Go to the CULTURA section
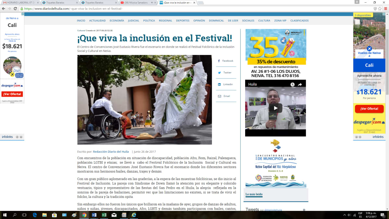Image resolution: width=389 pixels, height=219 pixels. [264, 20]
